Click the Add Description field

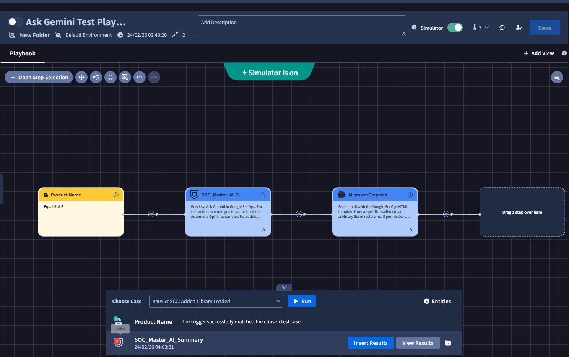tap(302, 26)
